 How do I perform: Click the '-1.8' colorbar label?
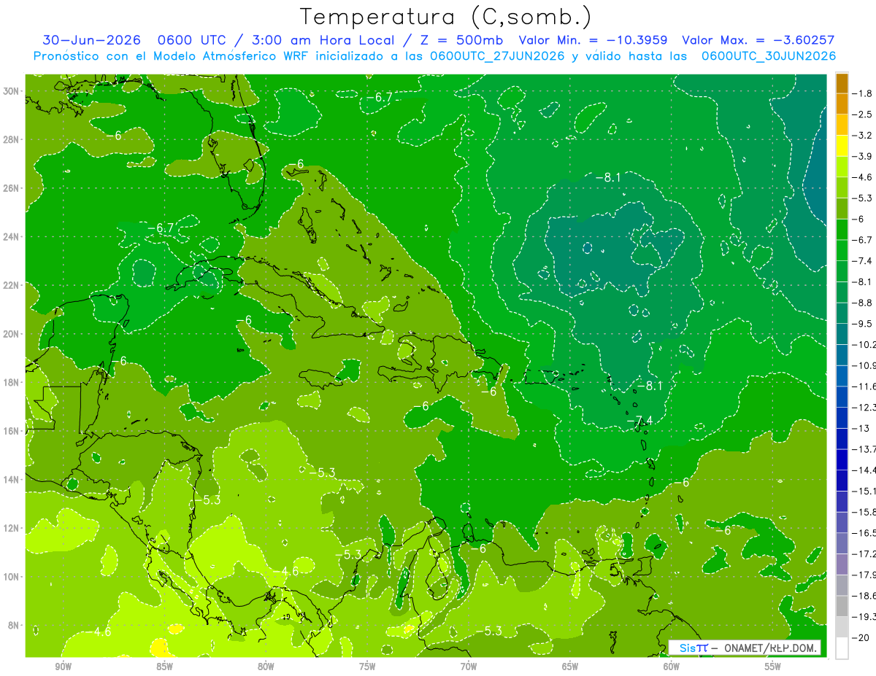pos(862,93)
